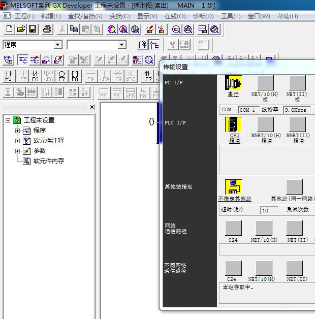Insert normally open contact with F5 icon

click(x=9, y=76)
